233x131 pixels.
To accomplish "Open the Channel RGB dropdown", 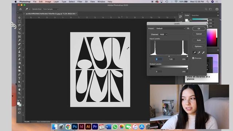I will click(163, 35).
